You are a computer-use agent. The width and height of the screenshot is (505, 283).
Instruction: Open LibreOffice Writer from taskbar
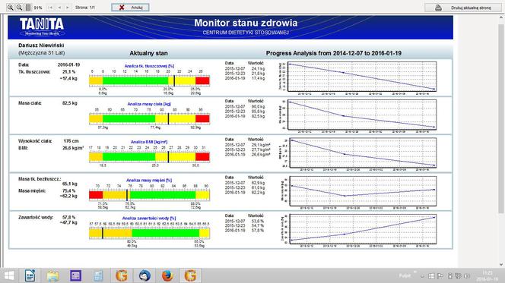coord(30,275)
